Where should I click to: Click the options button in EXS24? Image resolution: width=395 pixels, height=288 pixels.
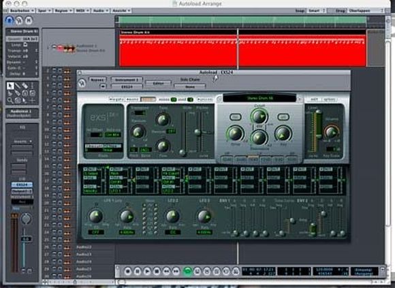329,99
